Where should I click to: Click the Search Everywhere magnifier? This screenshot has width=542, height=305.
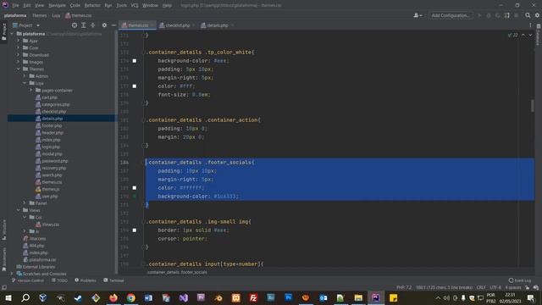tap(528, 15)
